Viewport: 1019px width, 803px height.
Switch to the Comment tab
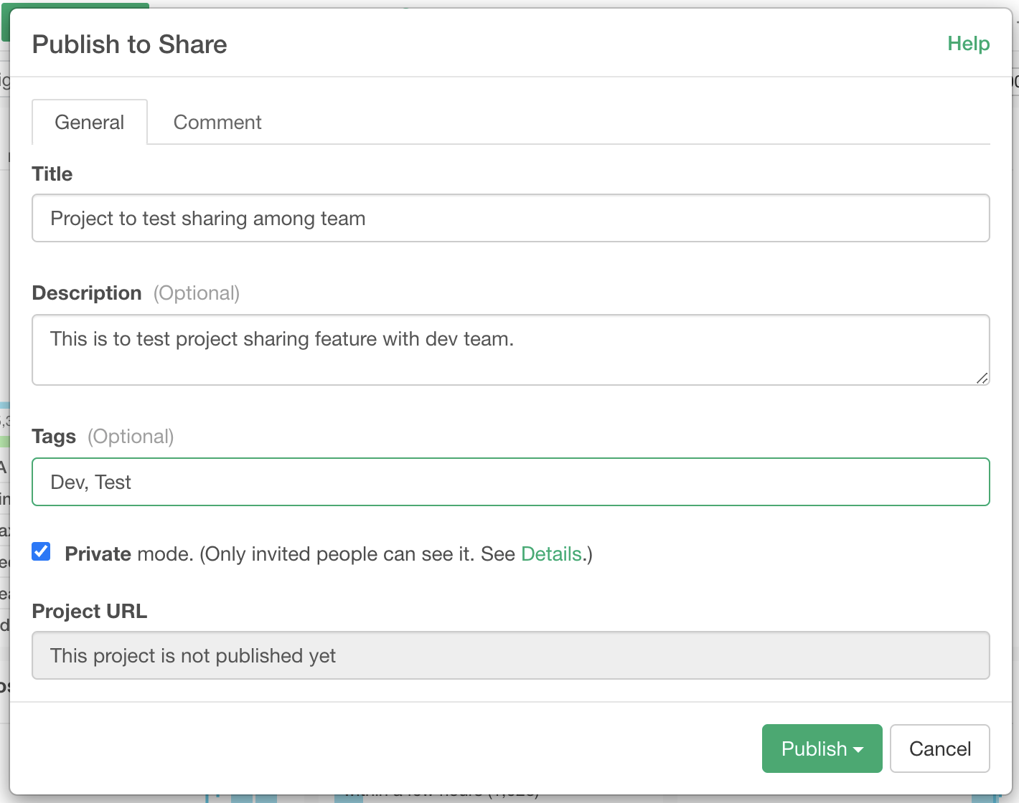click(217, 123)
